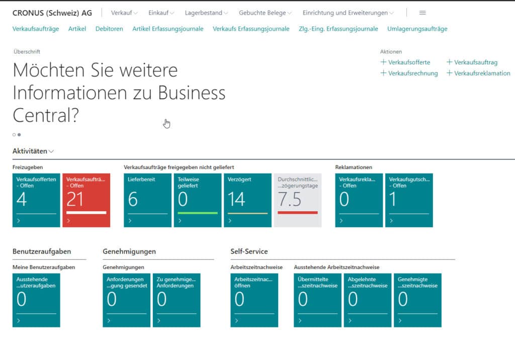The height and width of the screenshot is (337, 515).
Task: Click the arrow on Verkaufsreklamationen - Offen tile
Action: tap(341, 221)
